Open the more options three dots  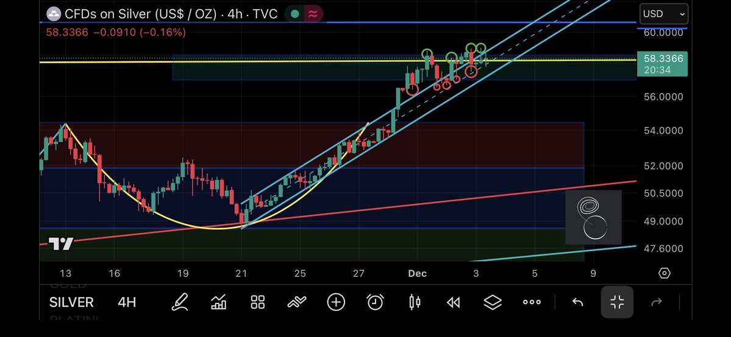(532, 302)
